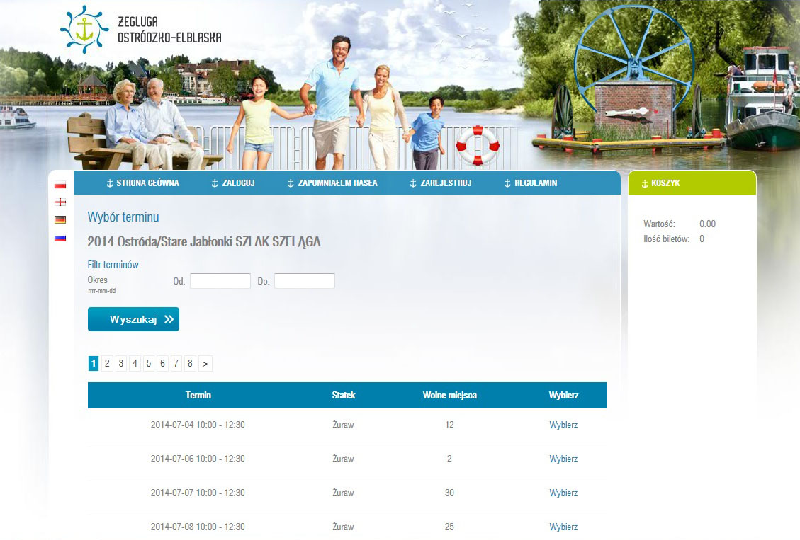The width and height of the screenshot is (800, 540).
Task: Open the Regulamin page
Action: 531,183
